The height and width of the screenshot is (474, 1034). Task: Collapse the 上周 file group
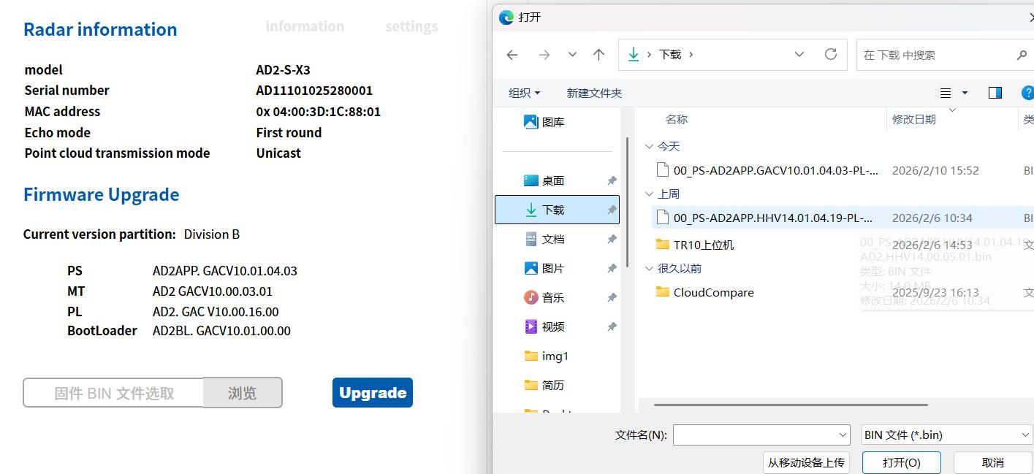click(649, 194)
